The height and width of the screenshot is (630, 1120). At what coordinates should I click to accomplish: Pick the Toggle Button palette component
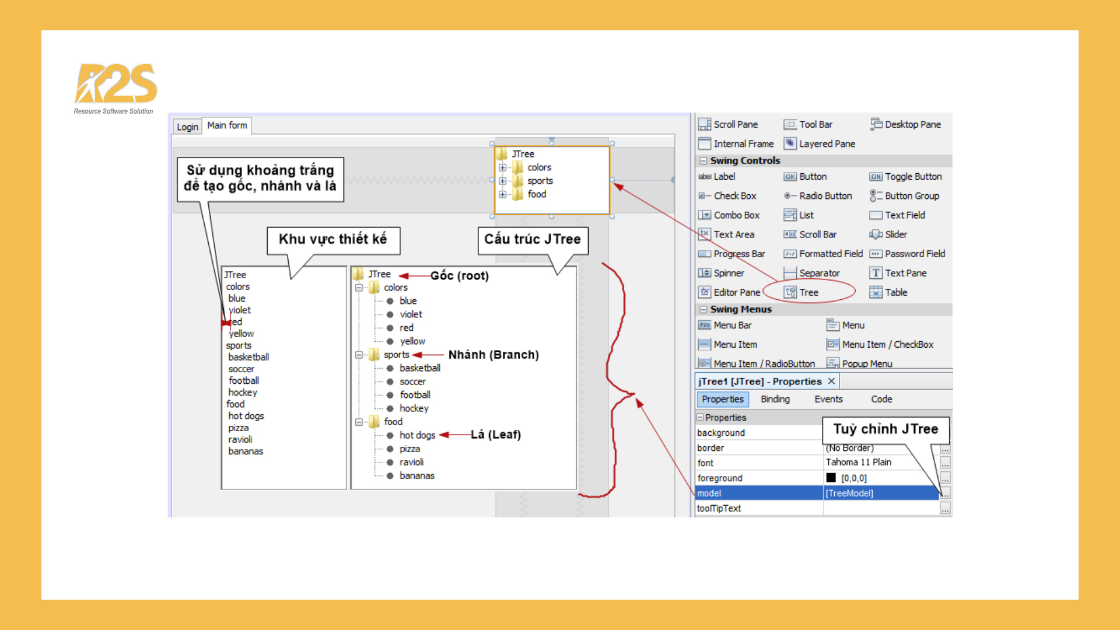click(913, 177)
